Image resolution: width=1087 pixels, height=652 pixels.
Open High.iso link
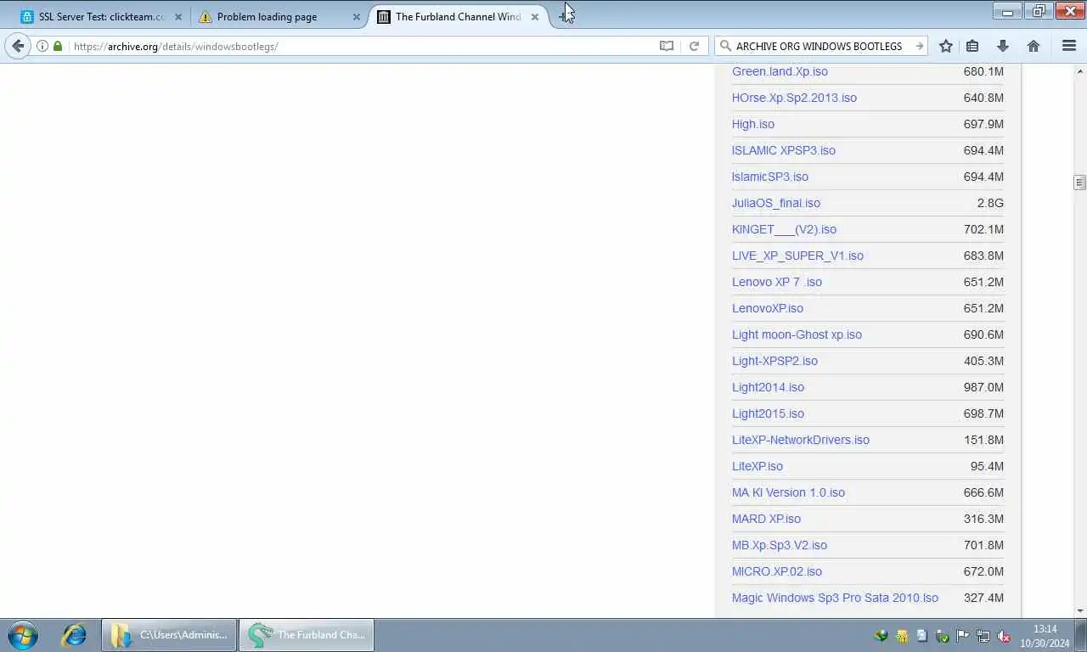753,124
